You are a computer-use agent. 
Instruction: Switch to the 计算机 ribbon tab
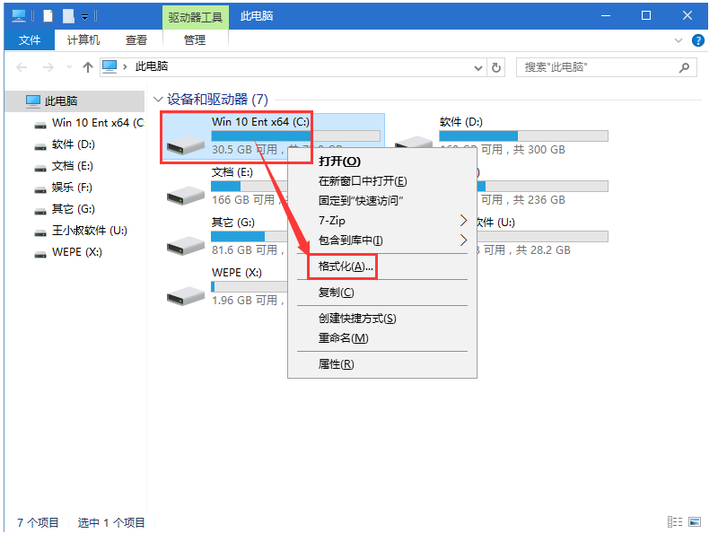pos(83,40)
